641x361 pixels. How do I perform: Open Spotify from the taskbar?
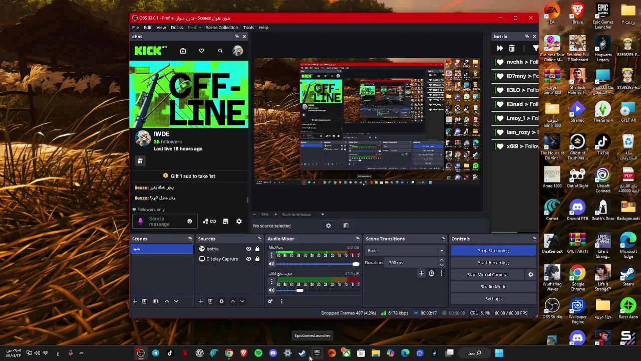coord(258,353)
